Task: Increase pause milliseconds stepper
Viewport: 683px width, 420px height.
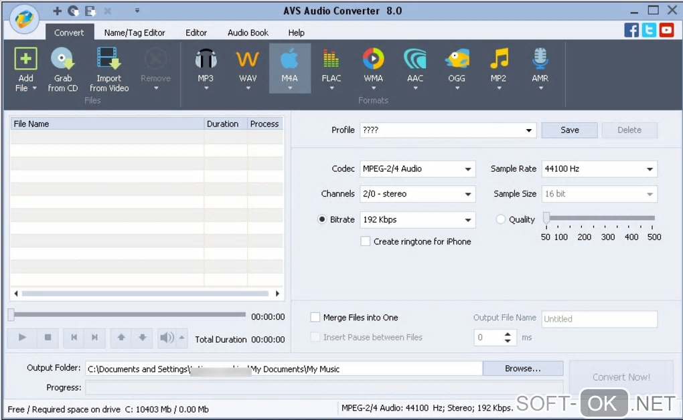Action: [x=508, y=334]
